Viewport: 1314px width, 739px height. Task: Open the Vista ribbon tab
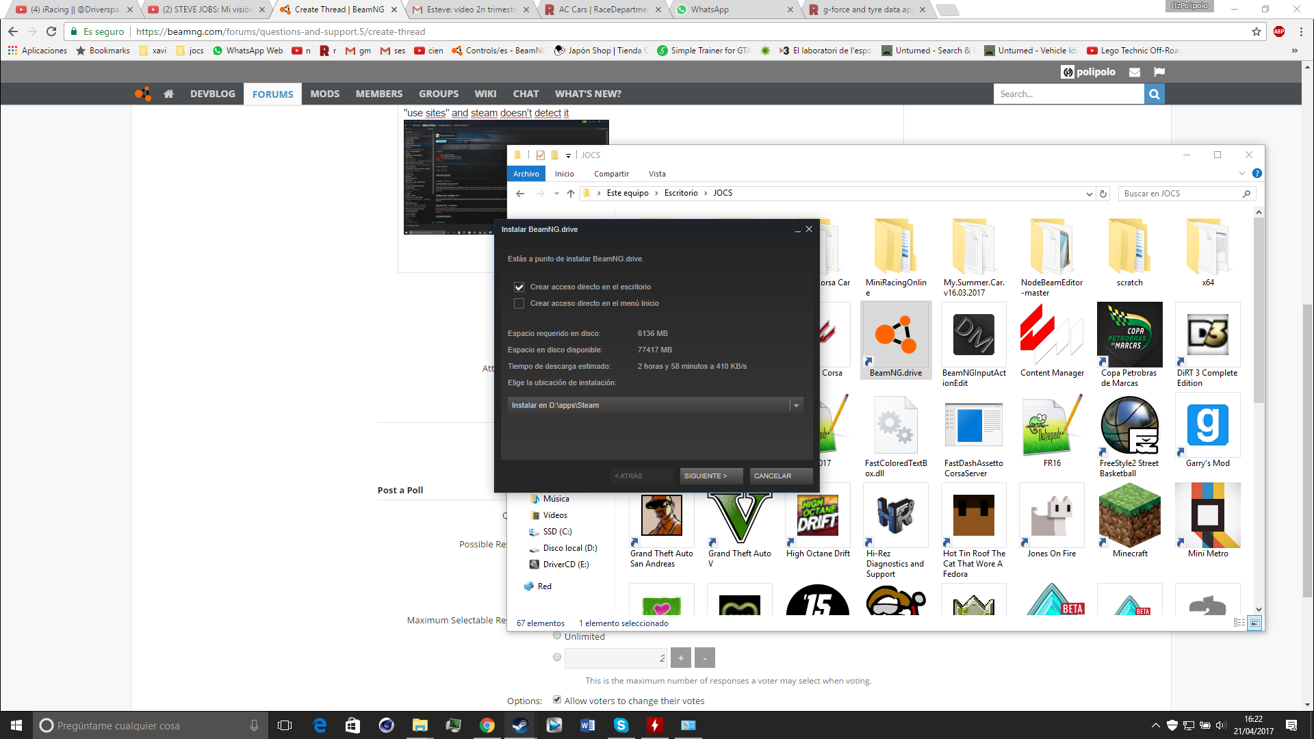[657, 174]
